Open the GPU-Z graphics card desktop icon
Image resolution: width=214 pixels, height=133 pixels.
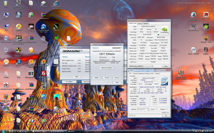click(43, 121)
